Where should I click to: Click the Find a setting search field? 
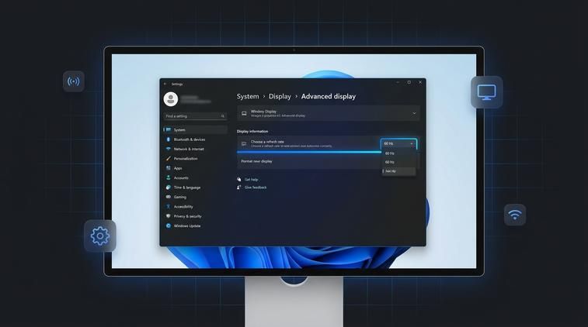190,116
